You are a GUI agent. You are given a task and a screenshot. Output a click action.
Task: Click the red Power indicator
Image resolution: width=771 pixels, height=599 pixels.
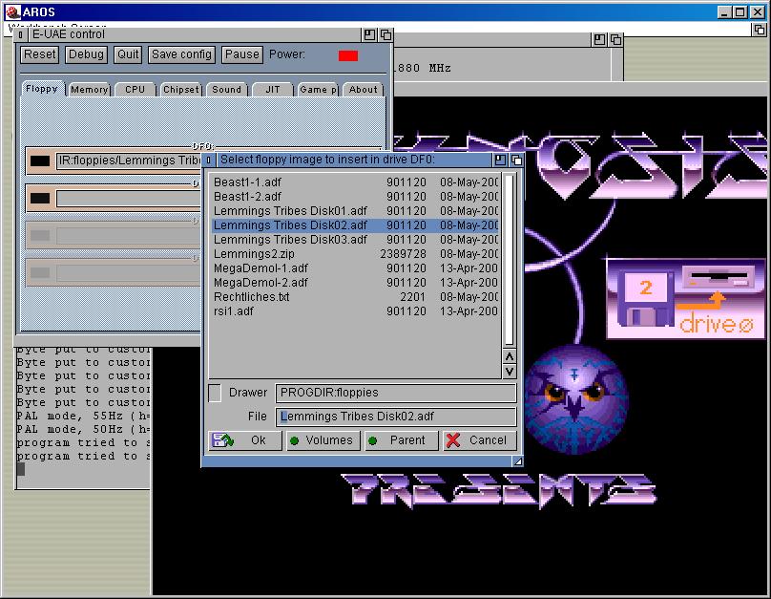point(348,55)
